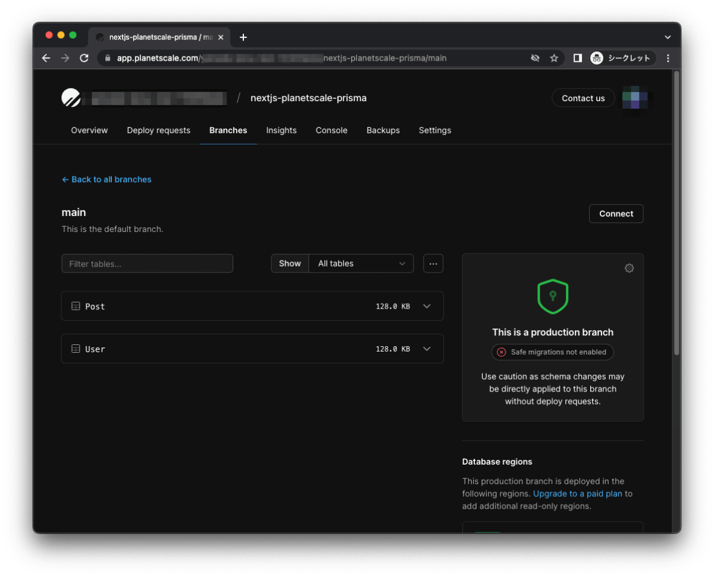Click the main branch heading
The width and height of the screenshot is (714, 577).
[74, 212]
